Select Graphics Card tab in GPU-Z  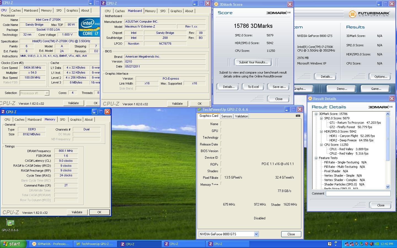pos(209,116)
